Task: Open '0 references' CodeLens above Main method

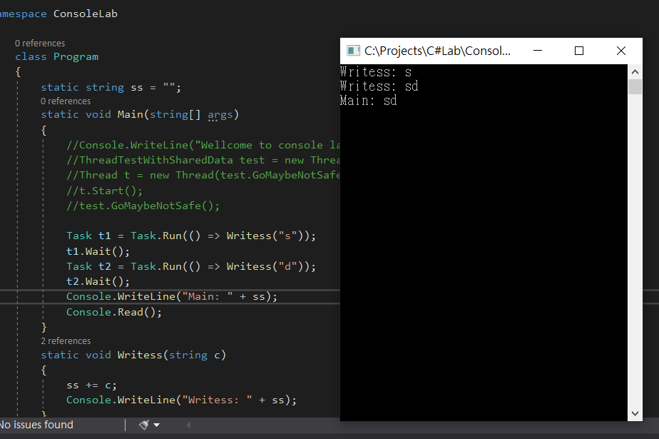Action: [x=66, y=101]
